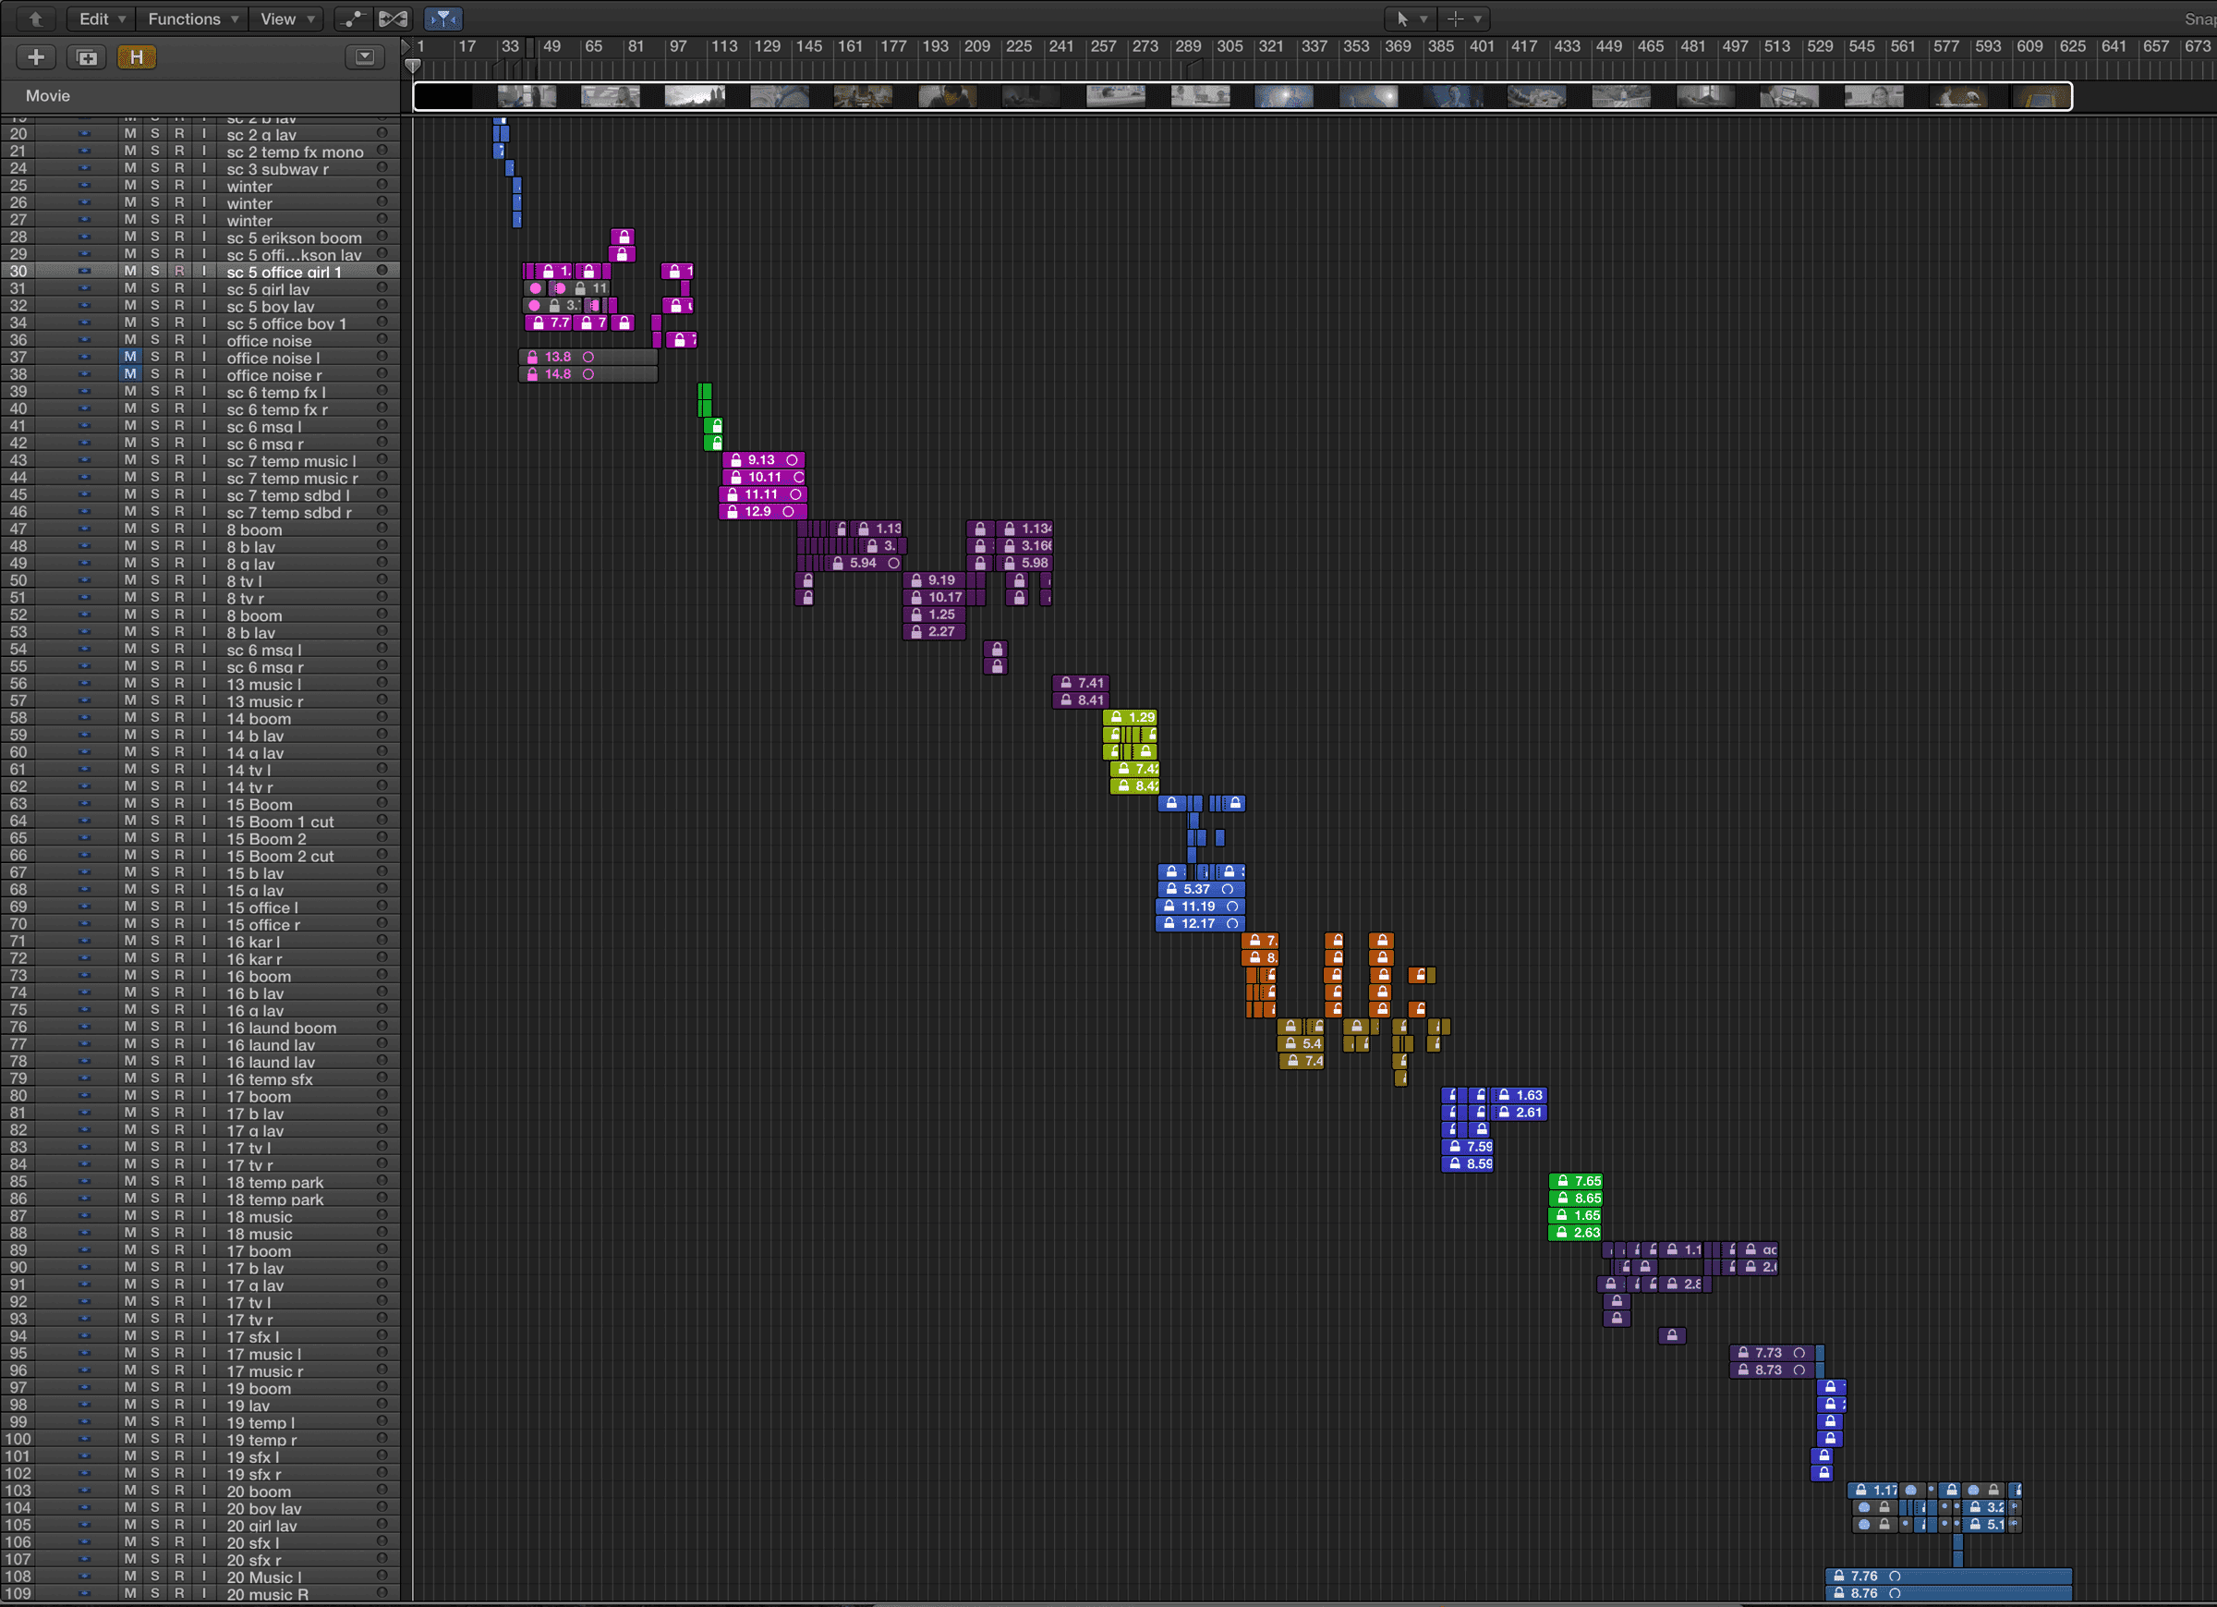Click the audio track icon of sc 5 office girl 1
This screenshot has width=2217, height=1607.
[x=84, y=271]
